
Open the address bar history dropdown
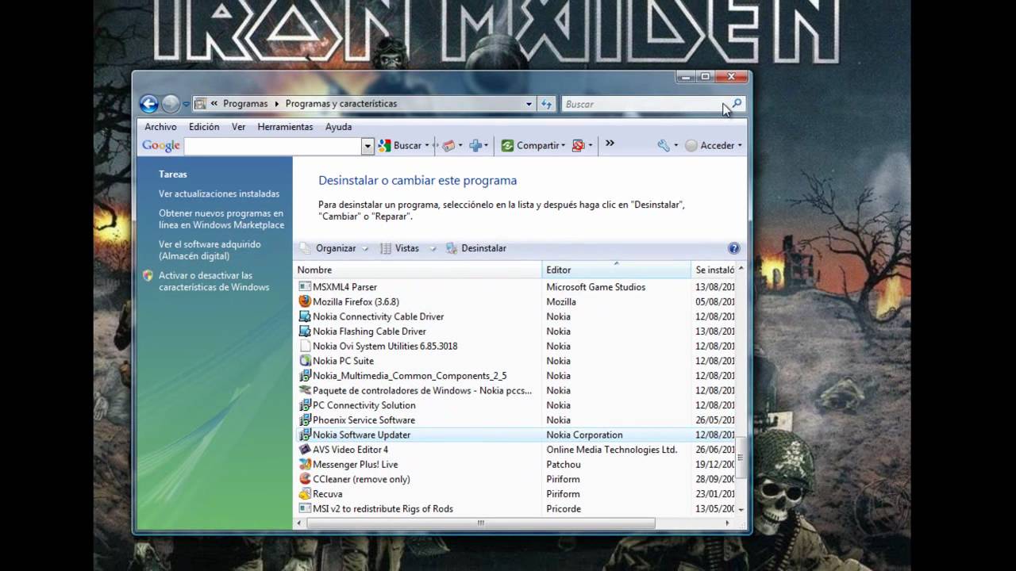[x=529, y=104]
